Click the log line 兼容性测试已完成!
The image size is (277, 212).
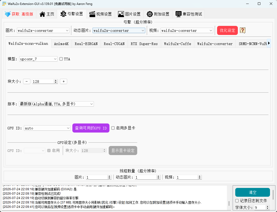point(32,194)
